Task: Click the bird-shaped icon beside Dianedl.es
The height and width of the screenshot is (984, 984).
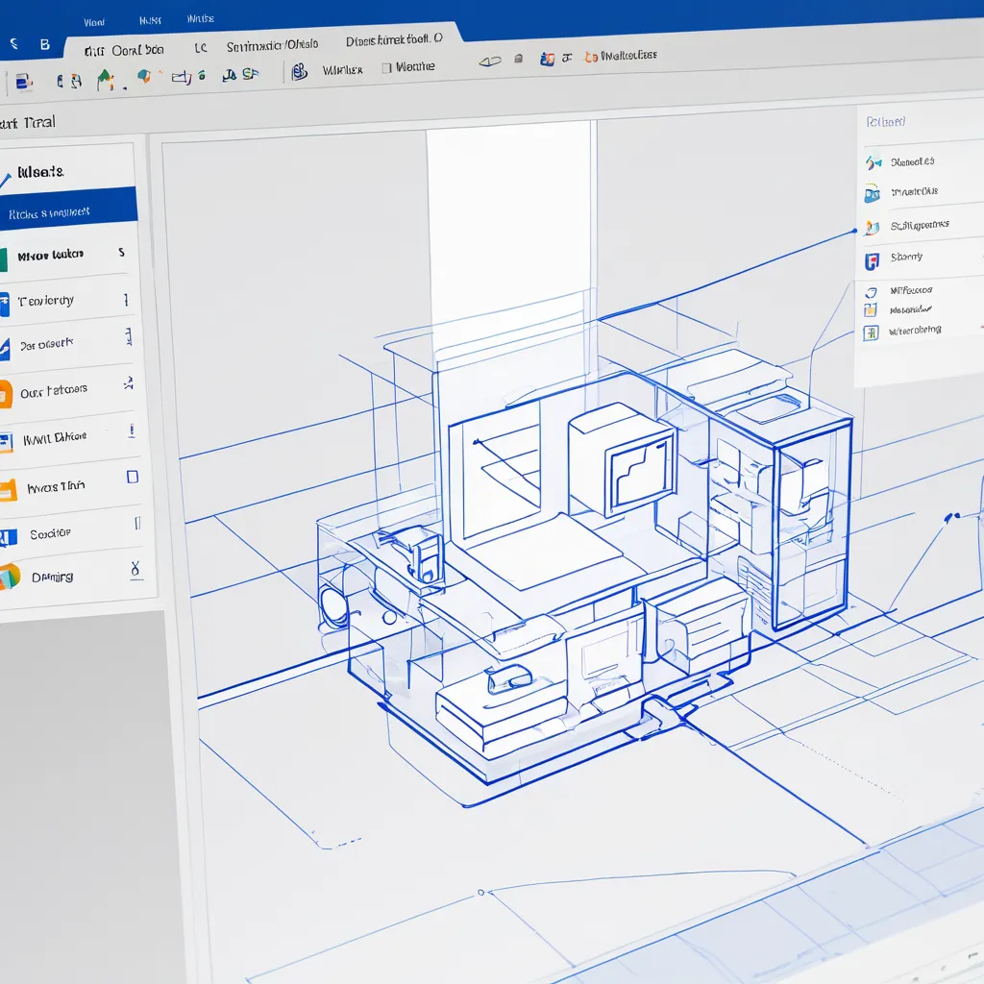Action: (873, 163)
